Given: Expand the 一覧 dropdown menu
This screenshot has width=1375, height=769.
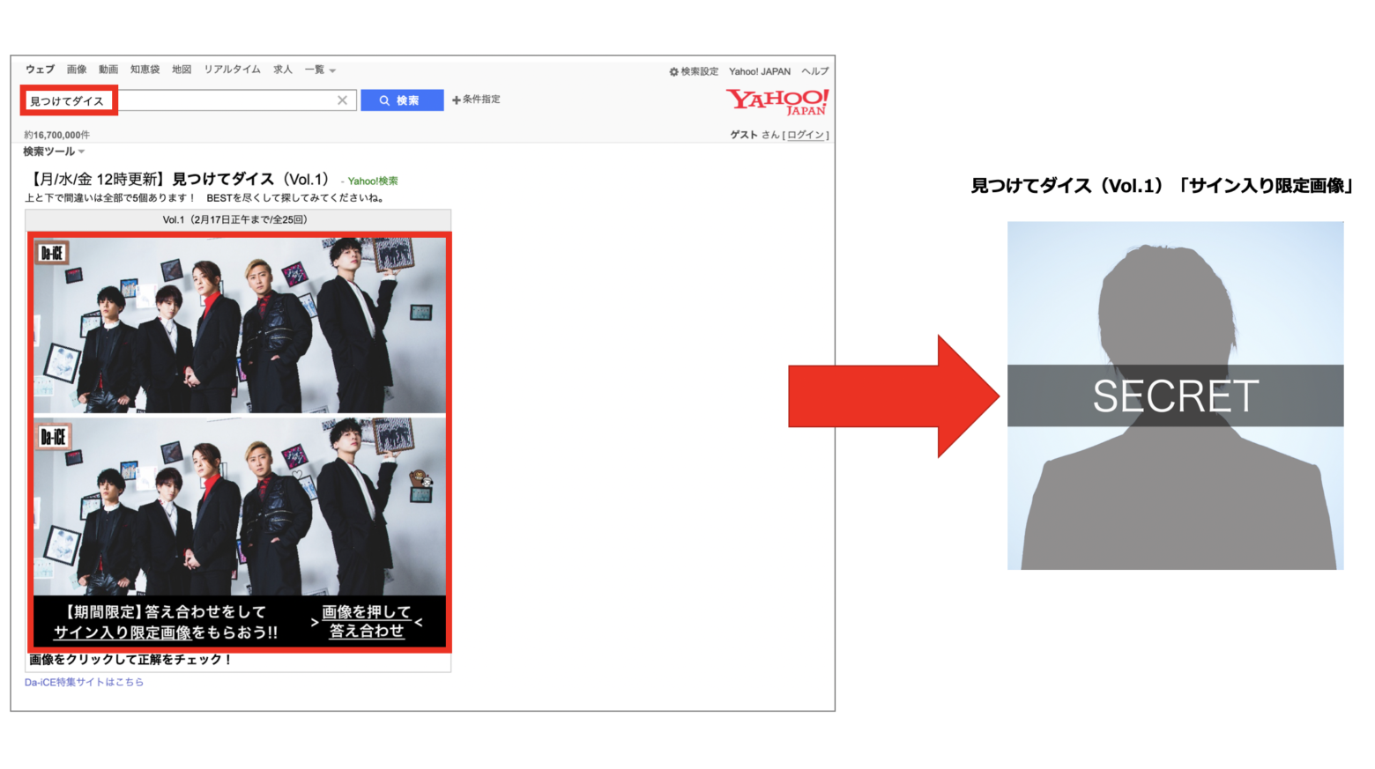Looking at the screenshot, I should (320, 70).
